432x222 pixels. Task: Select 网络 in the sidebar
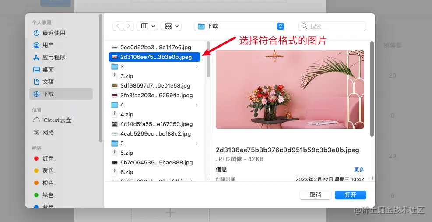point(61,133)
